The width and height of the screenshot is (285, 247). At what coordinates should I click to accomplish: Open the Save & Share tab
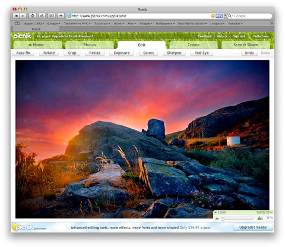[245, 45]
